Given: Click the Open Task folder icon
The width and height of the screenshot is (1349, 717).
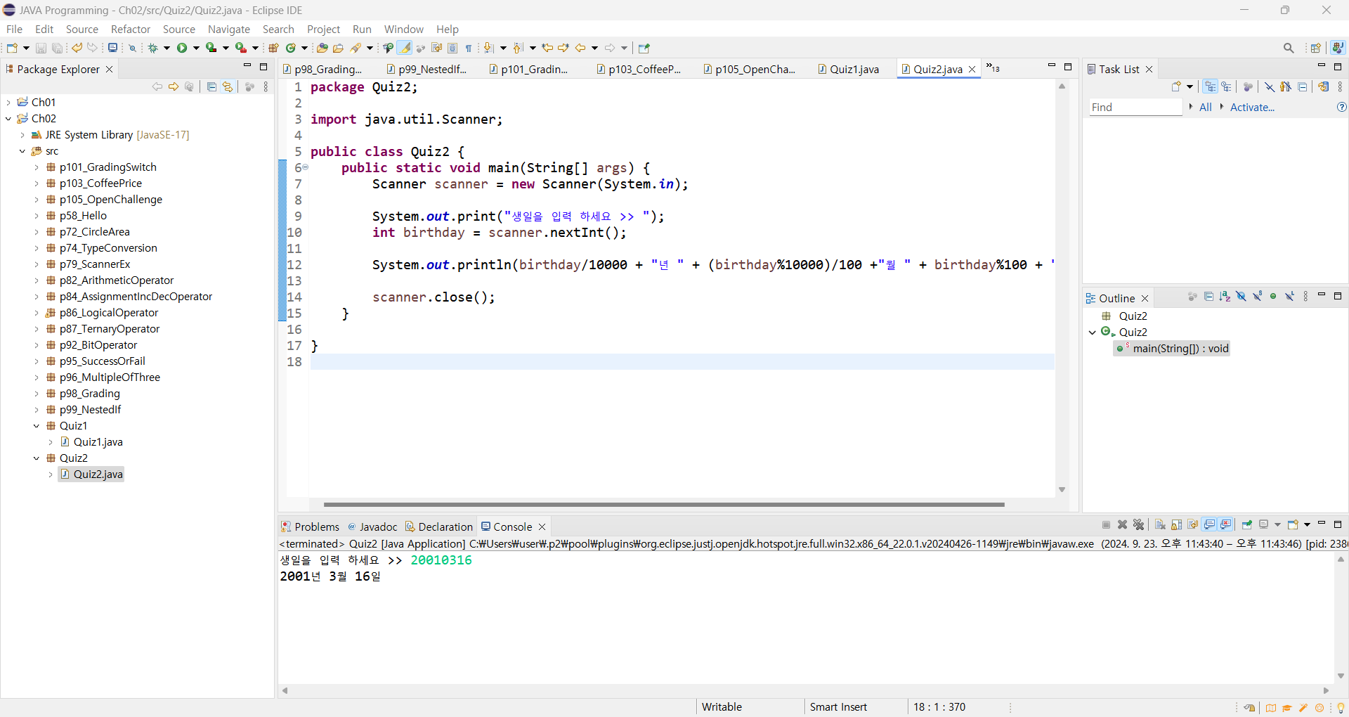Looking at the screenshot, I should [x=338, y=48].
